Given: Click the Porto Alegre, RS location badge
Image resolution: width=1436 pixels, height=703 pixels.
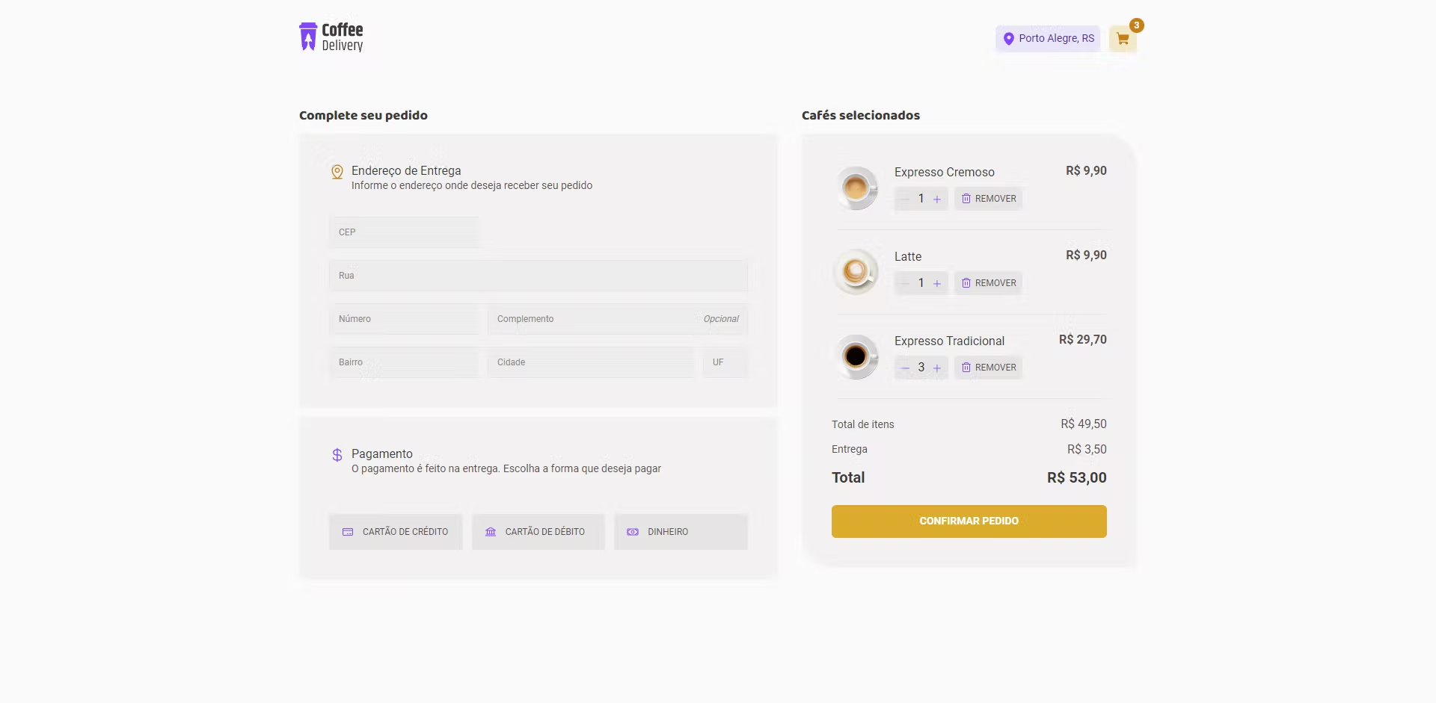Looking at the screenshot, I should point(1048,39).
